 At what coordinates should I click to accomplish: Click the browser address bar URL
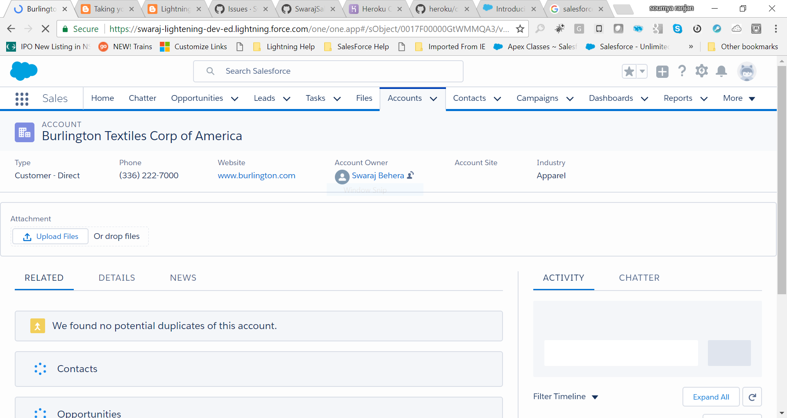click(309, 29)
